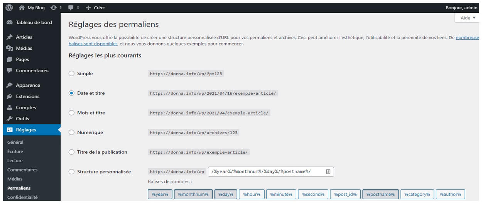Viewport: 483px width, 205px height.
Task: Click the %day% tag button
Action: 225,194
